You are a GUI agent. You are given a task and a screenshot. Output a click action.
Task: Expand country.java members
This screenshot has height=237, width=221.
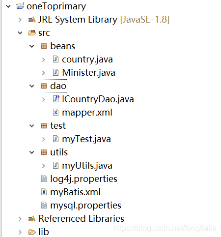pos(44,59)
